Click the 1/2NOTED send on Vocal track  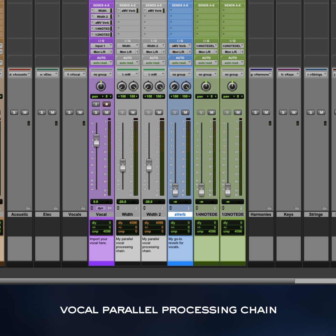point(101,35)
